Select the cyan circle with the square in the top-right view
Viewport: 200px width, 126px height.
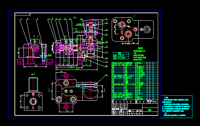tap(147, 29)
